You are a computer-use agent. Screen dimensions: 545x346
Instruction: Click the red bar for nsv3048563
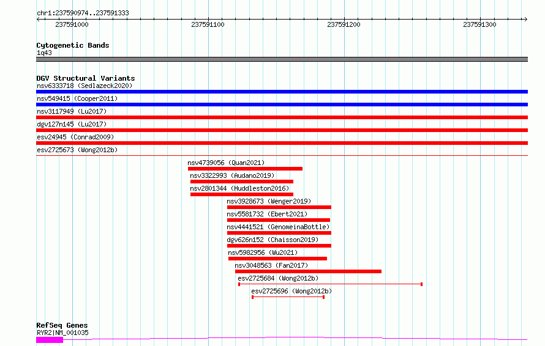point(308,271)
